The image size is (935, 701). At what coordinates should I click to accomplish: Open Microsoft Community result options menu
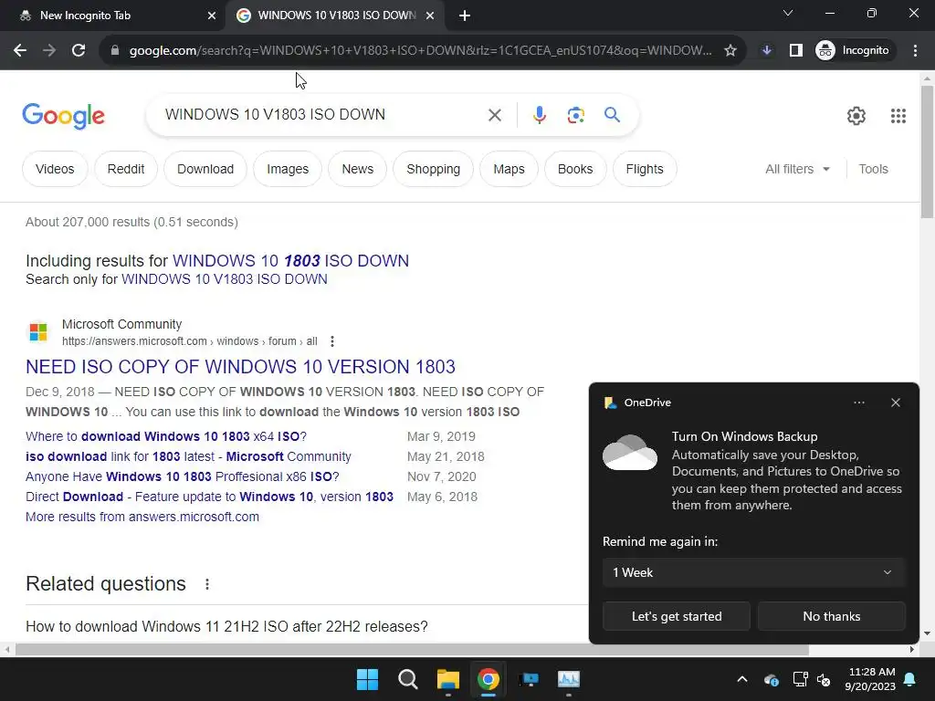click(332, 341)
